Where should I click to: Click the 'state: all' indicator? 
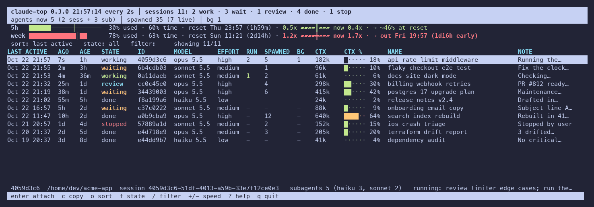coord(101,44)
